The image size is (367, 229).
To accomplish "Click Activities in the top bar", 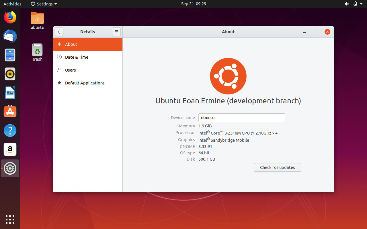I will 12,4.
